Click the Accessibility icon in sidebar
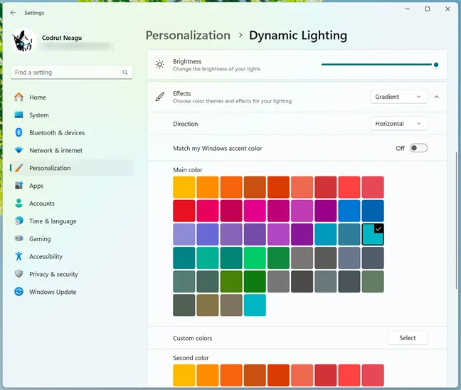The width and height of the screenshot is (461, 390). point(18,256)
